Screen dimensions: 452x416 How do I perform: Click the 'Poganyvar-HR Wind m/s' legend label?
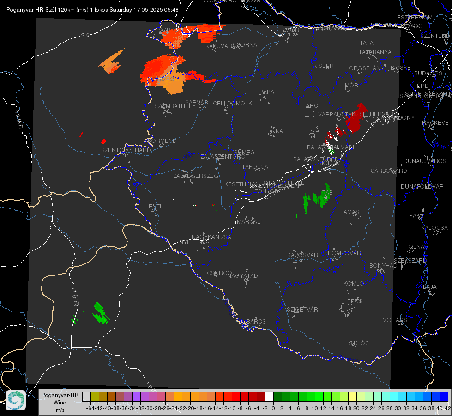(x=60, y=403)
